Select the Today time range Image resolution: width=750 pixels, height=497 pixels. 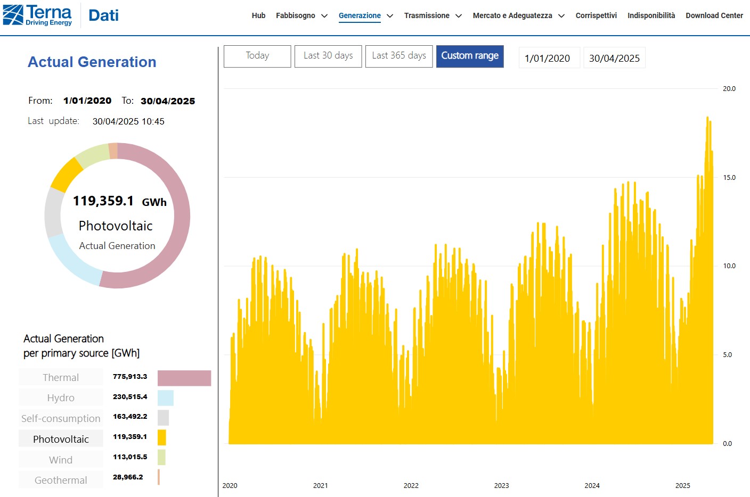(257, 56)
